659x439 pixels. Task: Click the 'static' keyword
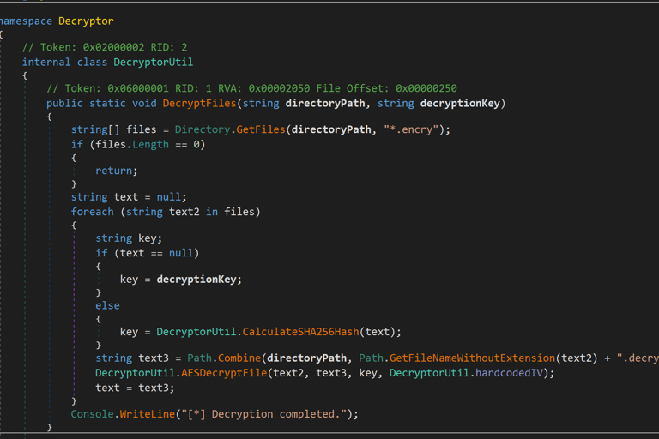pos(107,104)
